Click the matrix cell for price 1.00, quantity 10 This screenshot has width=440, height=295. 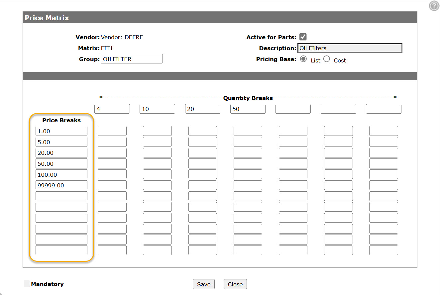157,131
